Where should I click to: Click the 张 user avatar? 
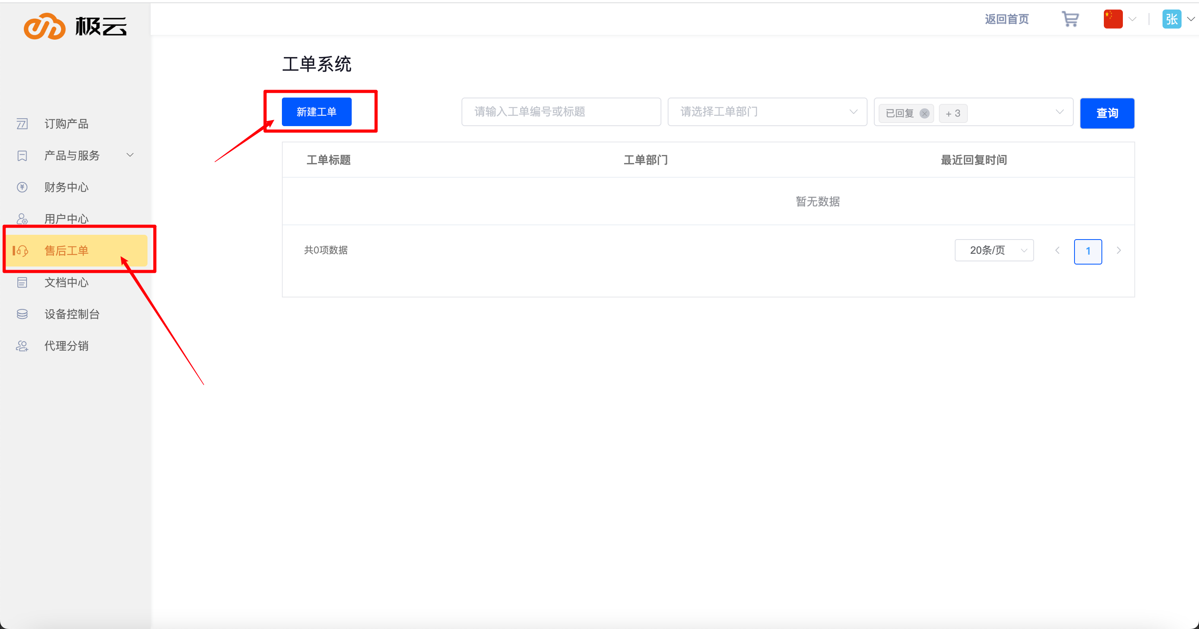[1171, 19]
